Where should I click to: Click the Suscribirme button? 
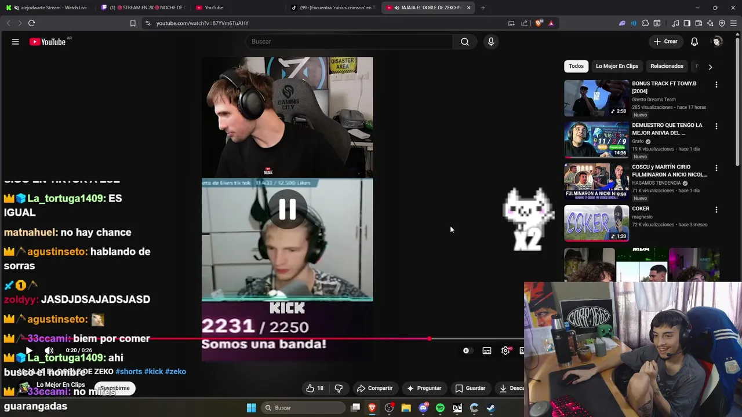point(115,388)
